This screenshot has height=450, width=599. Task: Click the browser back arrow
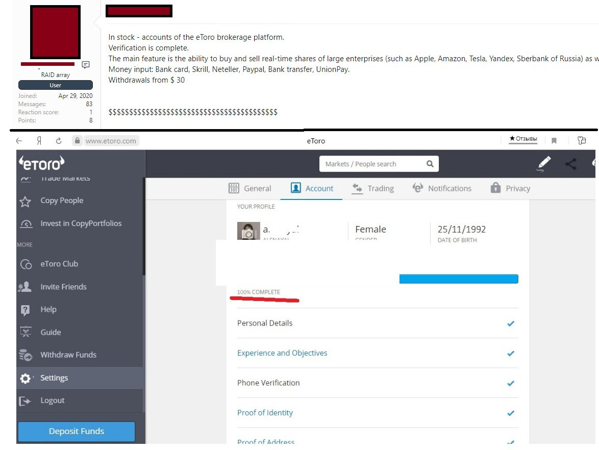(x=19, y=141)
